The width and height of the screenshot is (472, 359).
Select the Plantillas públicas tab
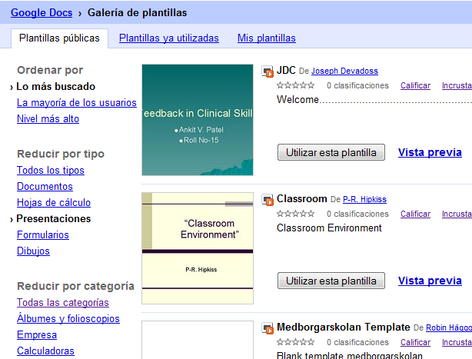click(x=59, y=38)
